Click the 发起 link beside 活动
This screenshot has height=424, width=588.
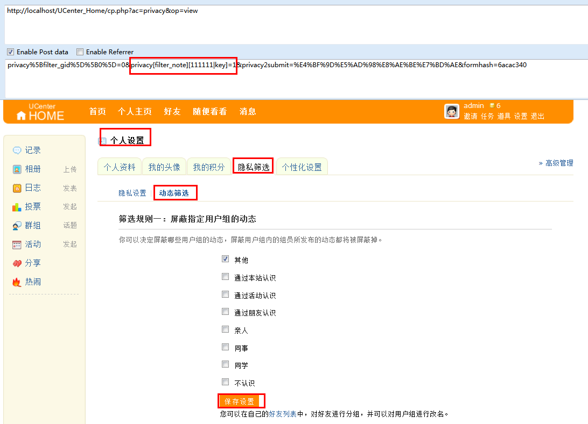[70, 244]
